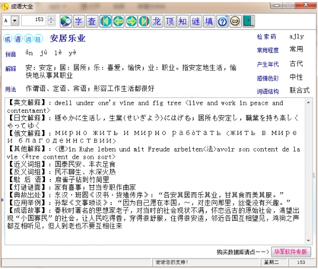318x269 pixels.
Task: Click the 感情色彩 label
Action: click(268, 78)
